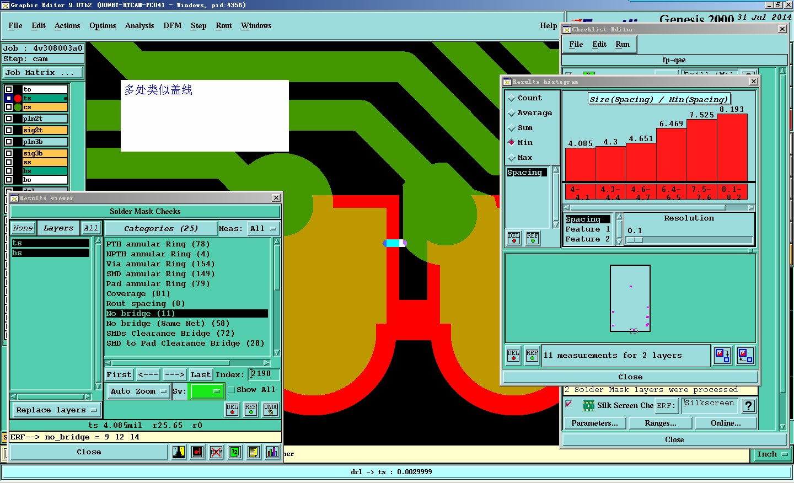Image resolution: width=794 pixels, height=483 pixels.
Task: Click the rightmost histogram transfer icon with left arrow
Action: click(745, 356)
